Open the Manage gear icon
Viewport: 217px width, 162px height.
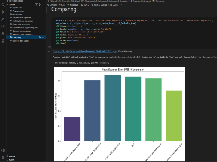[x=3, y=158]
